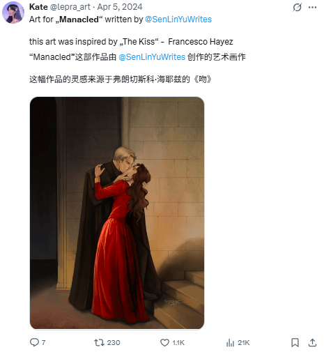324x352 pixels.
Task: Click the 1.1K likes count
Action: (x=178, y=343)
